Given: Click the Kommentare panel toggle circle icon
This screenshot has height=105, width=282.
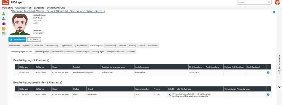Looking at the screenshot, I should pyautogui.click(x=279, y=87).
